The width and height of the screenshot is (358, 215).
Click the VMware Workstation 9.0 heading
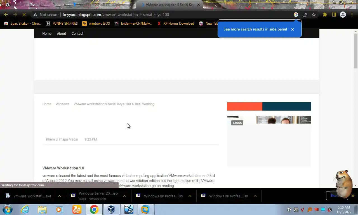tap(63, 168)
